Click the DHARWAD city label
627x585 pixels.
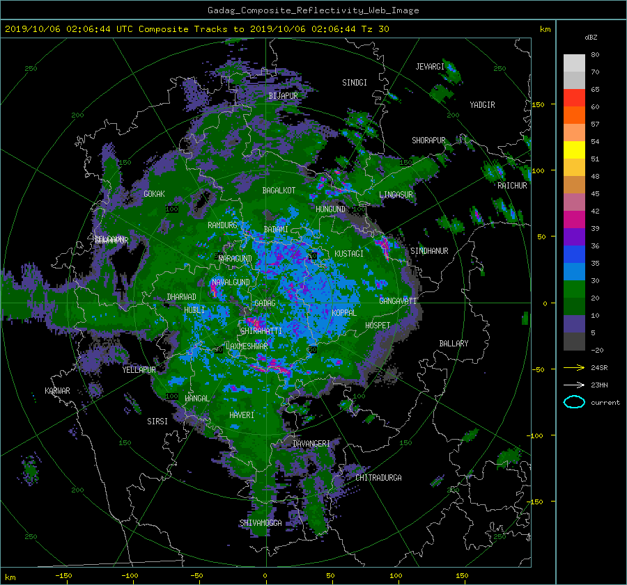[182, 297]
